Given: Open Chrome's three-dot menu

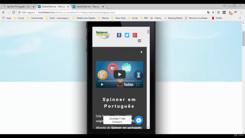Looking at the screenshot, I should [x=241, y=12].
